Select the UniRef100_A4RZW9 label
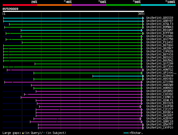 160,85
